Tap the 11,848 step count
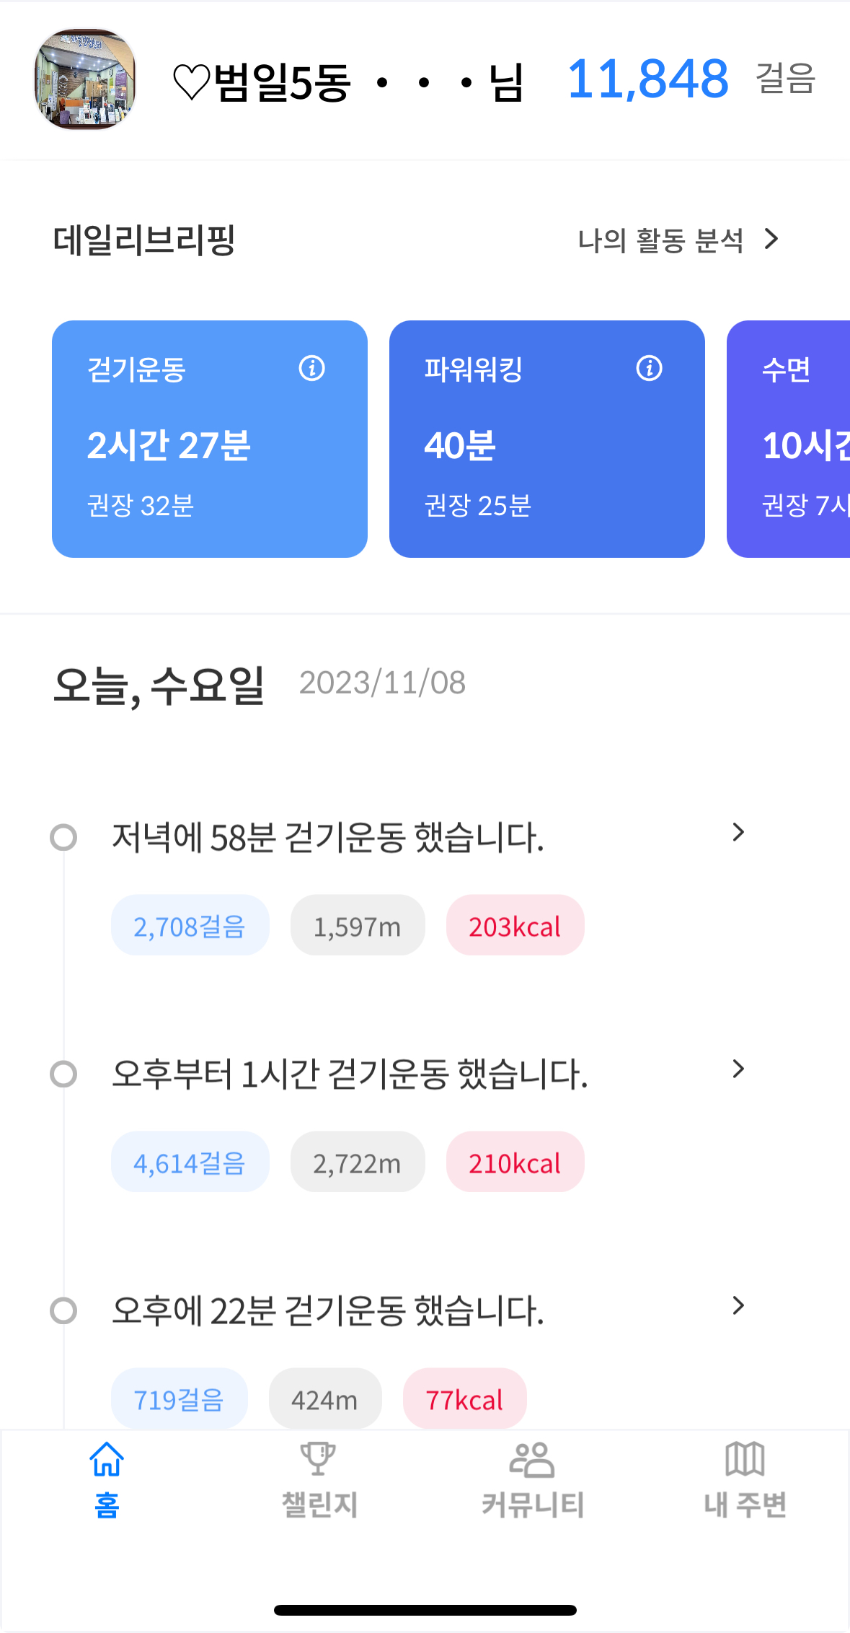 pyautogui.click(x=647, y=79)
